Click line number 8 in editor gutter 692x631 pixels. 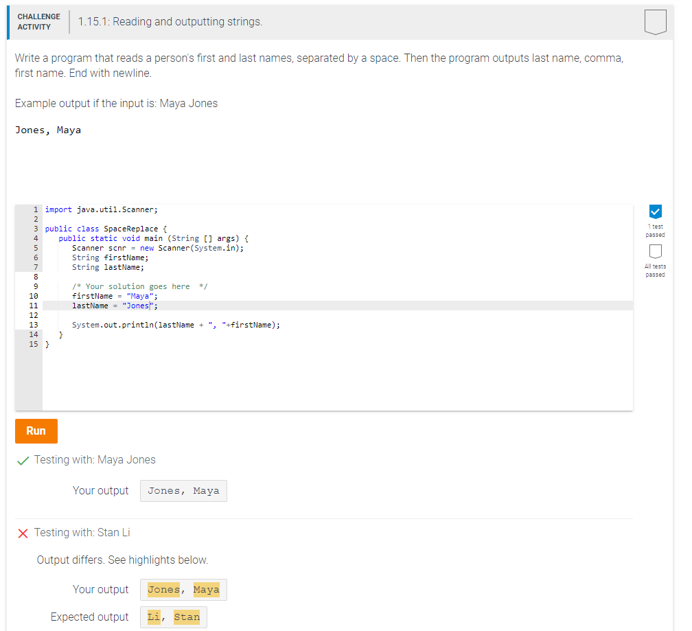coord(36,277)
